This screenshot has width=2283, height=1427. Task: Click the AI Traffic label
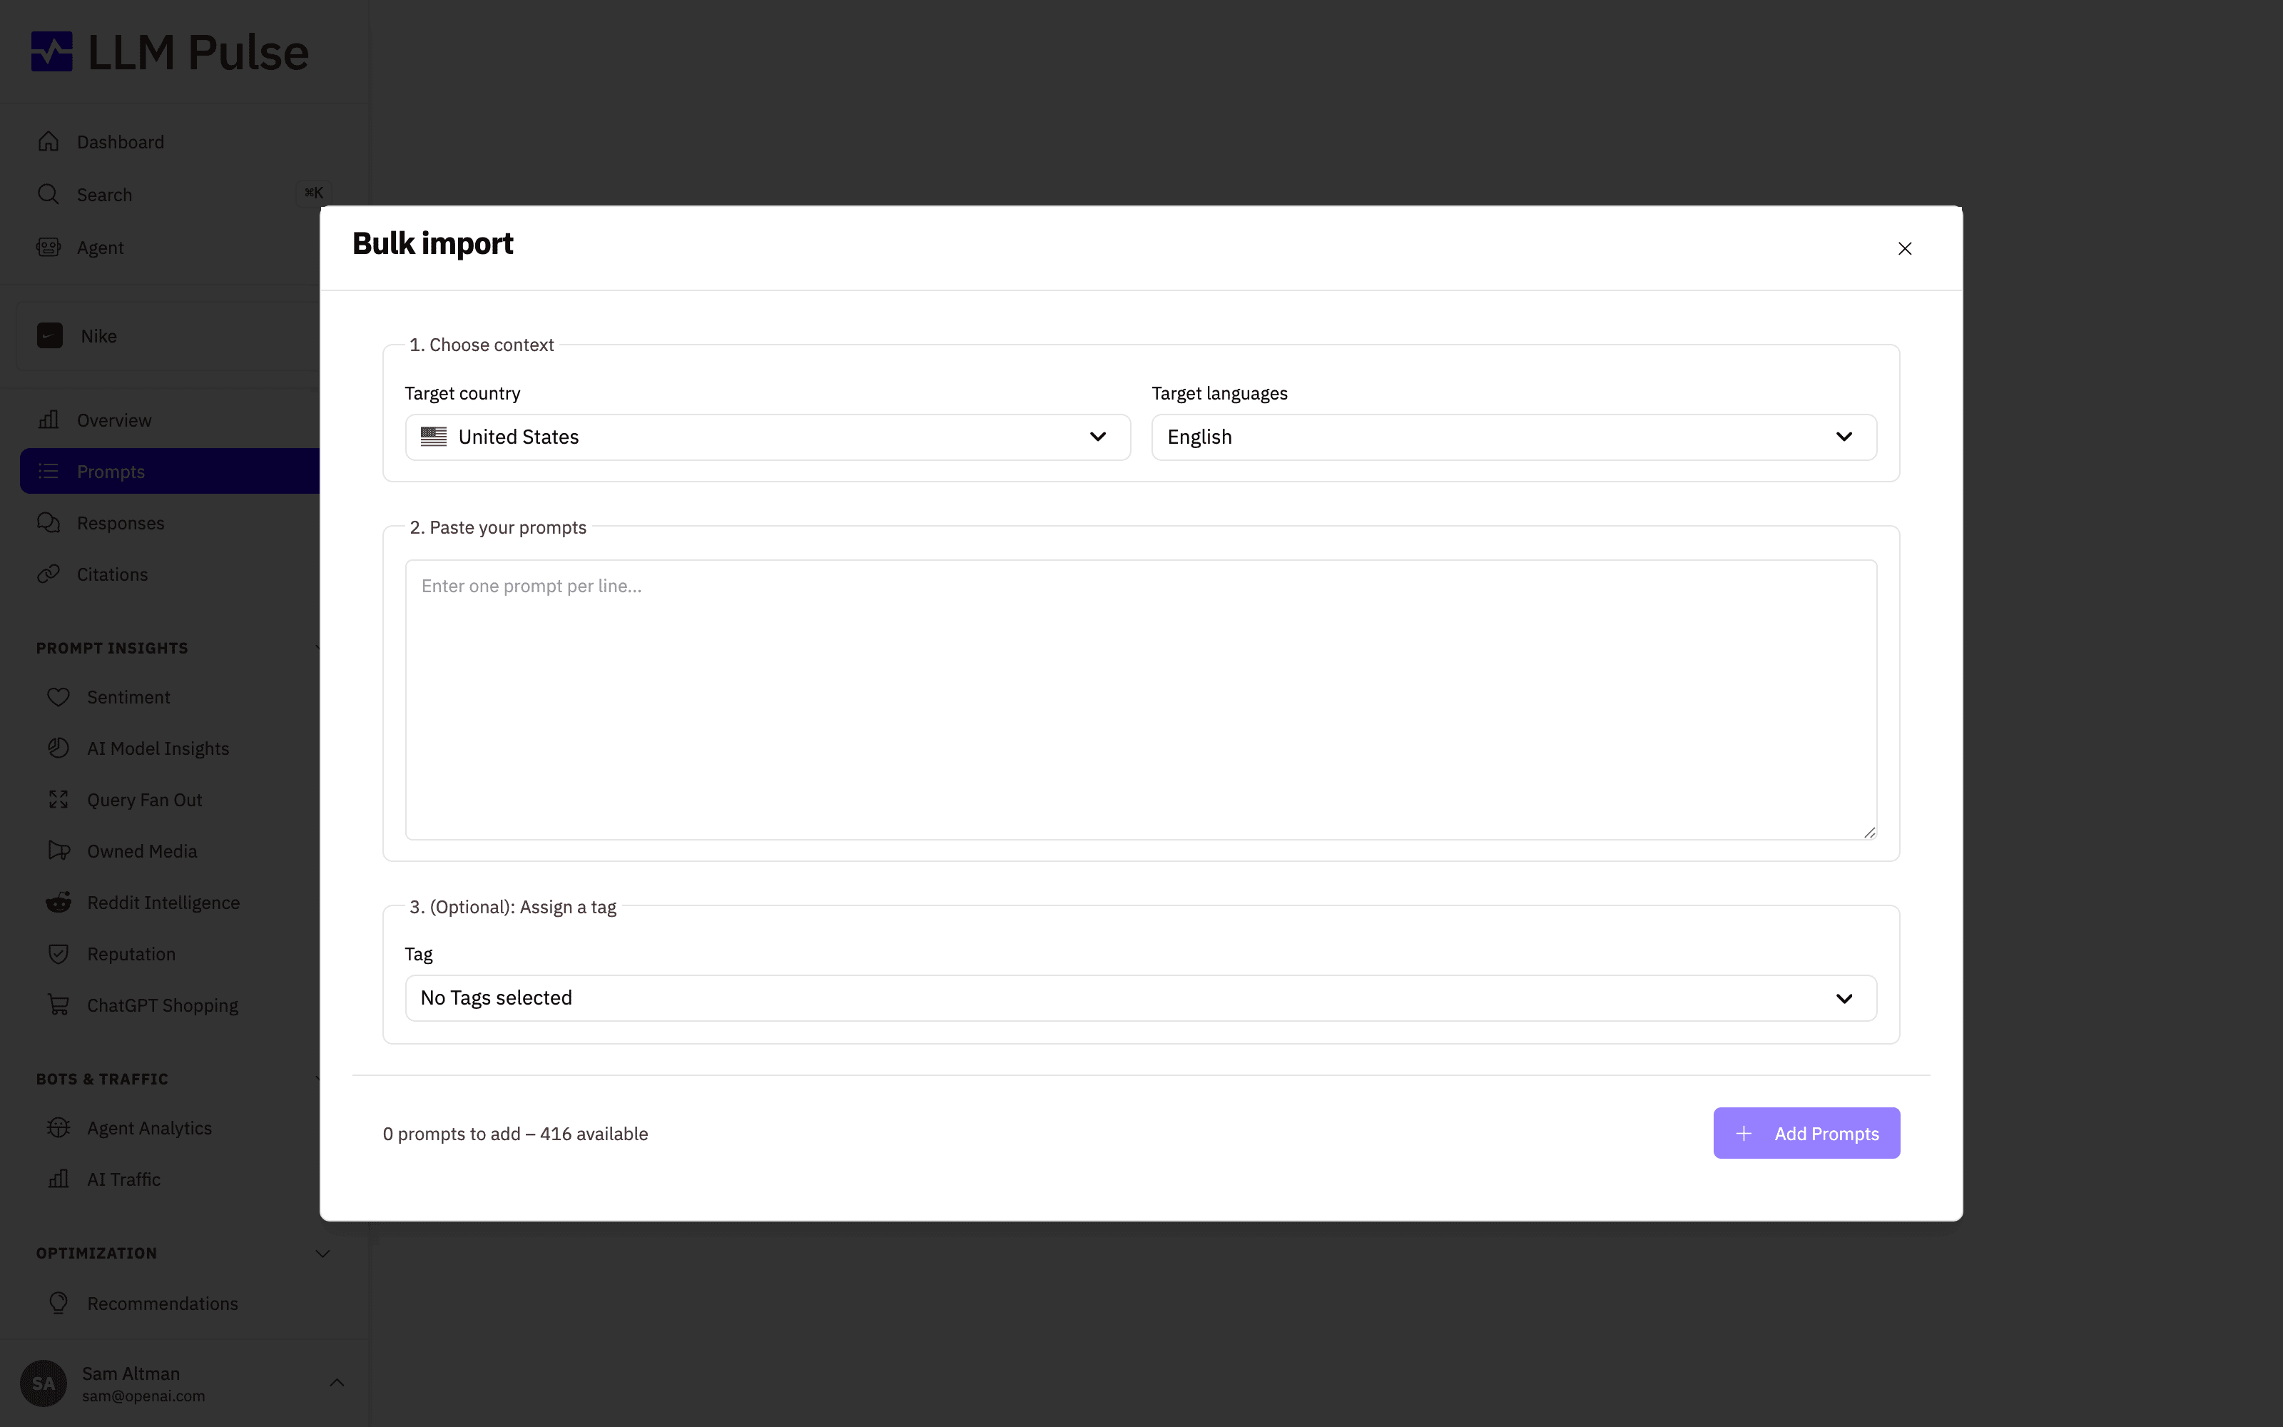(123, 1179)
